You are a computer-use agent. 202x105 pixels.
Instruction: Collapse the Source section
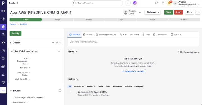(x=11, y=91)
